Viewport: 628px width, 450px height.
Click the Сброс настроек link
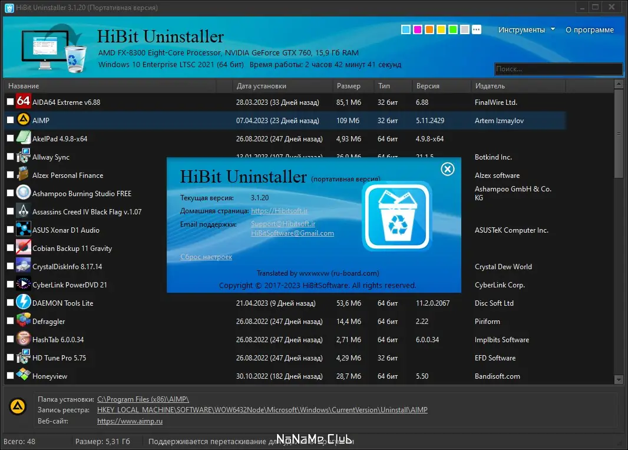[206, 257]
